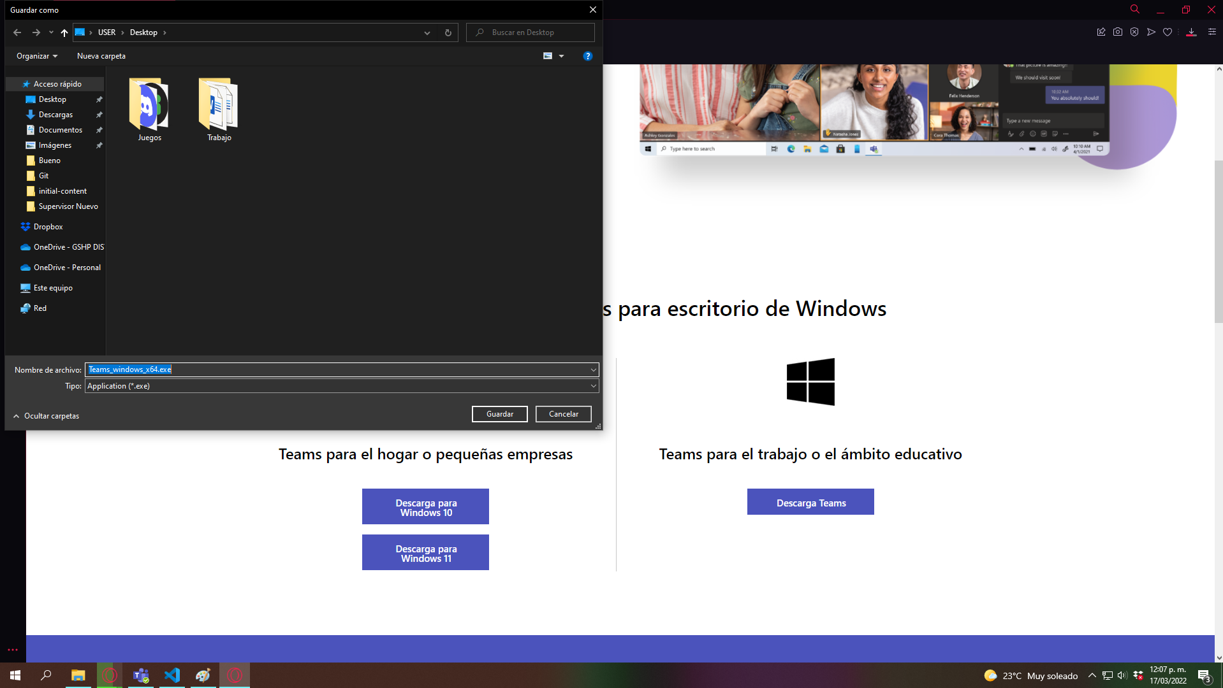Open recent locations dropdown arrow
The image size is (1223, 688).
pos(52,32)
